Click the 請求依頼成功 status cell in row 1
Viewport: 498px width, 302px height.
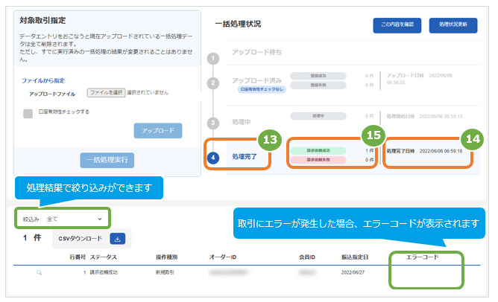[104, 272]
